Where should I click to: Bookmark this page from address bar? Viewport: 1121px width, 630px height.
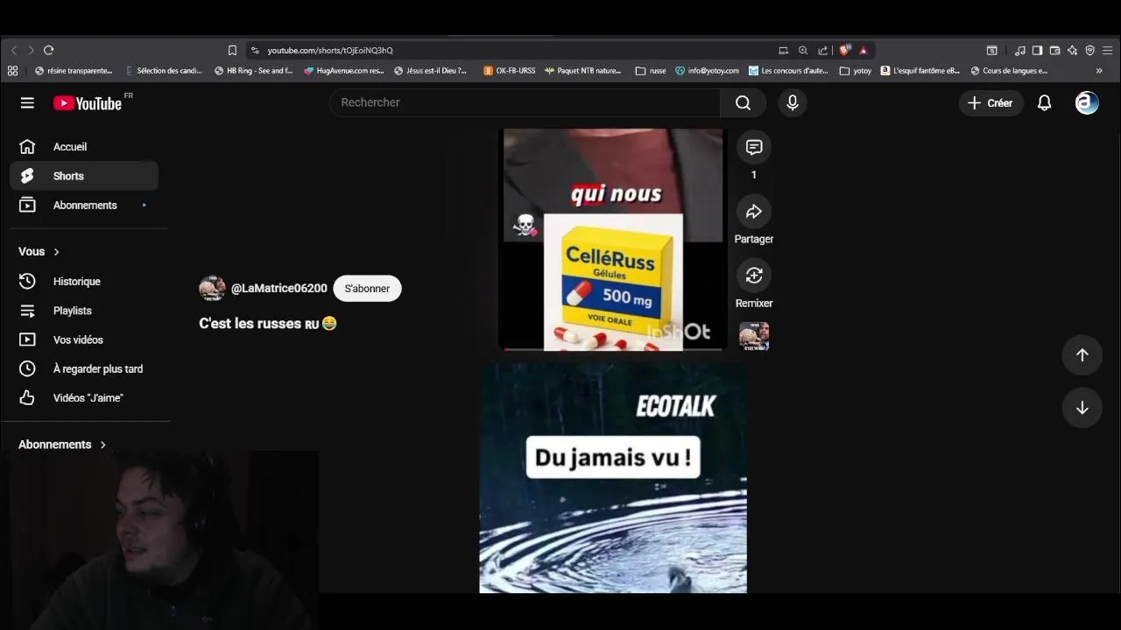tap(232, 51)
